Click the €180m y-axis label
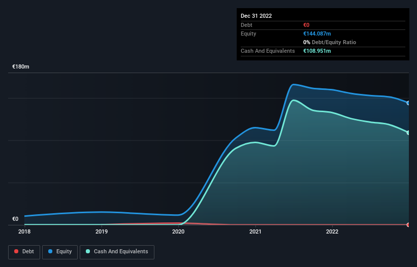The width and height of the screenshot is (417, 267). pyautogui.click(x=21, y=66)
